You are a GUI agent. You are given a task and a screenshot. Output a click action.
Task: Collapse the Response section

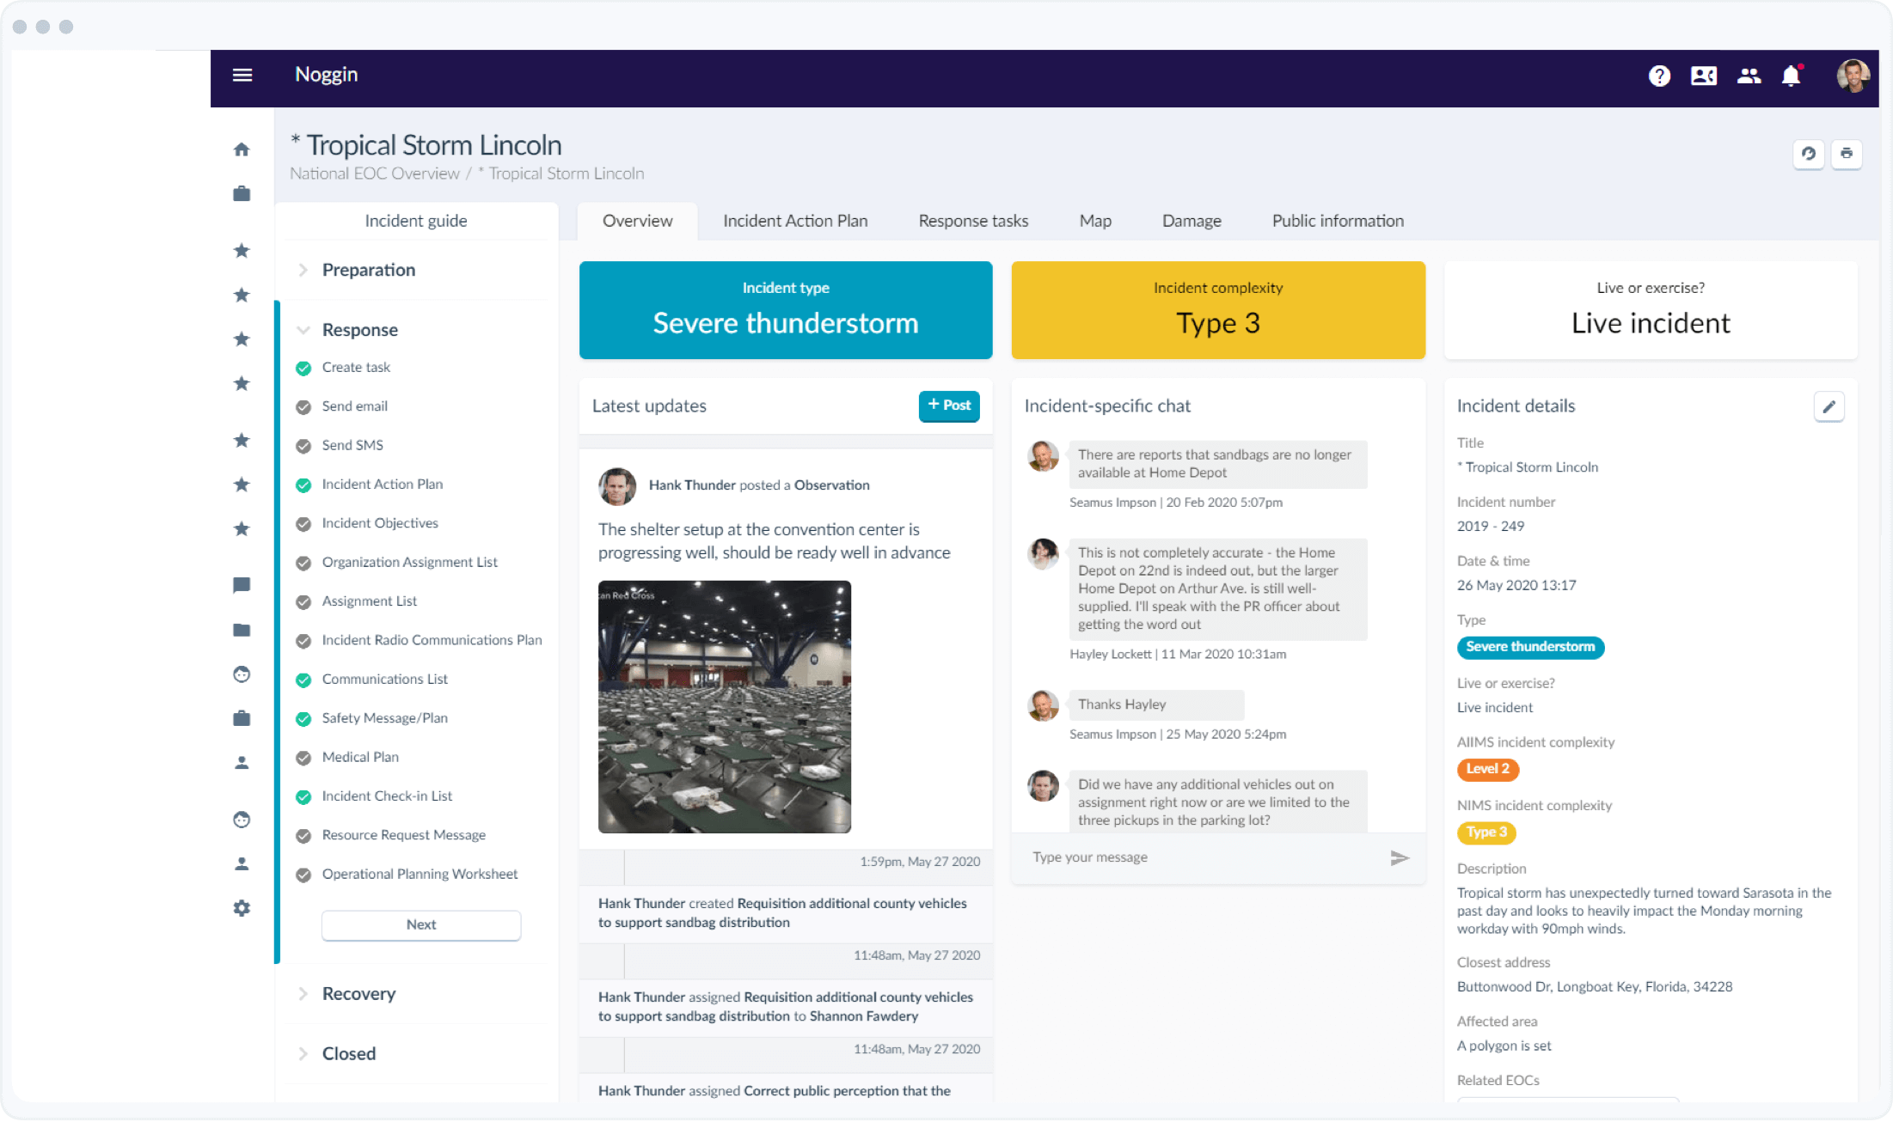(303, 330)
